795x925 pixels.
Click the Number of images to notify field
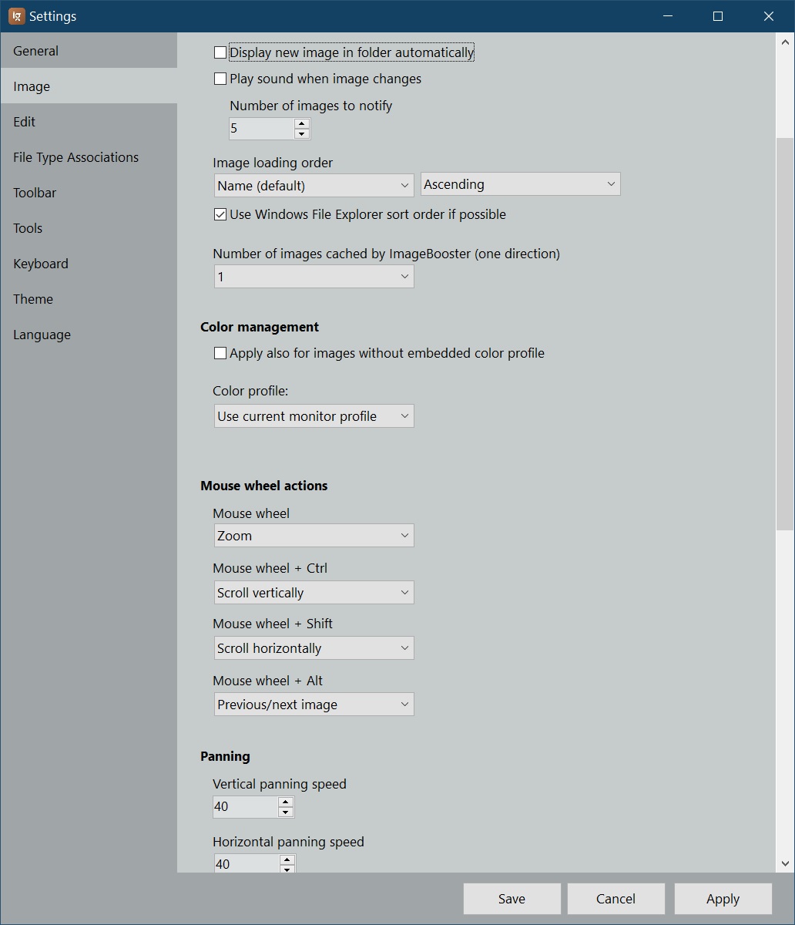click(x=262, y=129)
